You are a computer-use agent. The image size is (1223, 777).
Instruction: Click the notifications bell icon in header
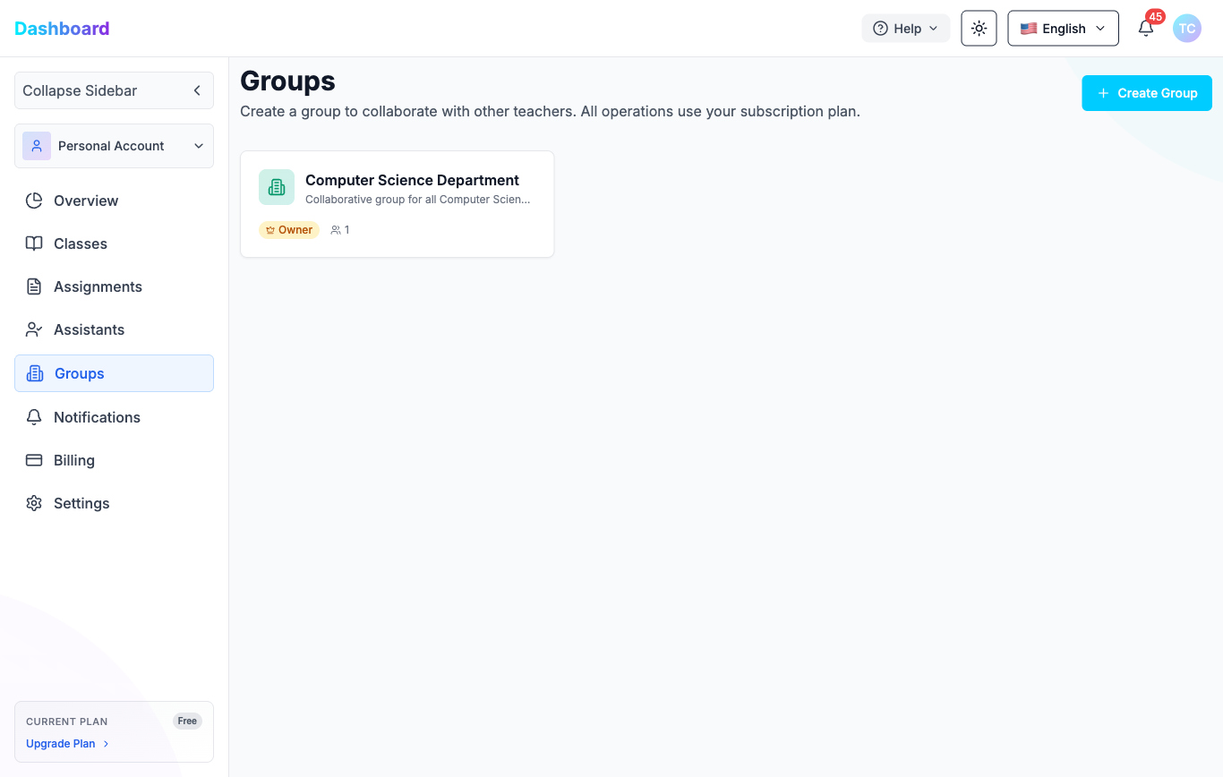coord(1146,29)
